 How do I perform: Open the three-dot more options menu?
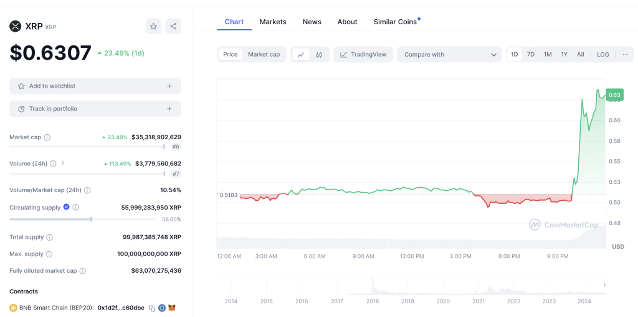(626, 55)
